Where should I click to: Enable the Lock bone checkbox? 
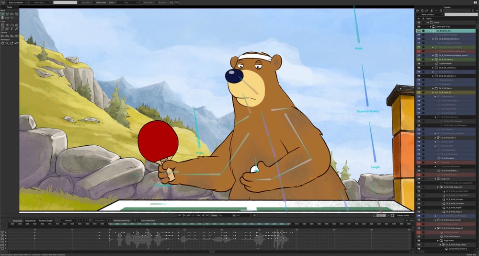pos(80,2)
